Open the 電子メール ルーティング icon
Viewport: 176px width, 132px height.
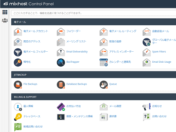click(x=104, y=32)
